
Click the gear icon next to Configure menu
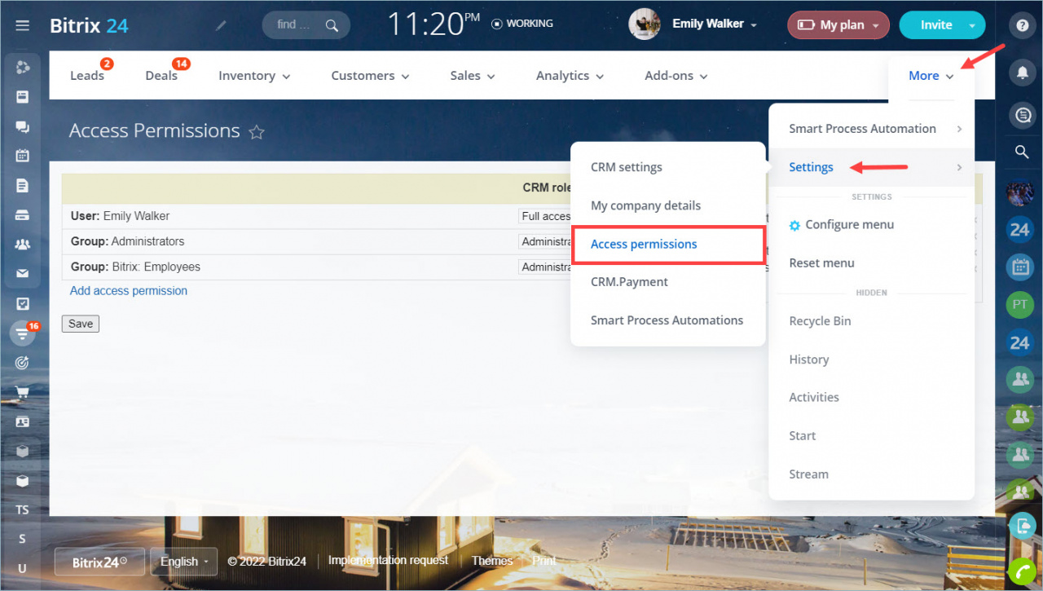(794, 226)
